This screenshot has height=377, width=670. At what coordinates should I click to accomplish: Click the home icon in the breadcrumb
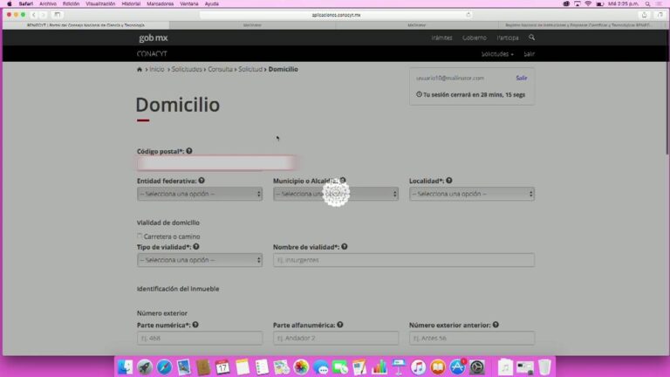140,69
